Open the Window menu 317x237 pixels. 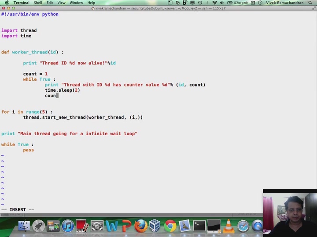click(76, 3)
